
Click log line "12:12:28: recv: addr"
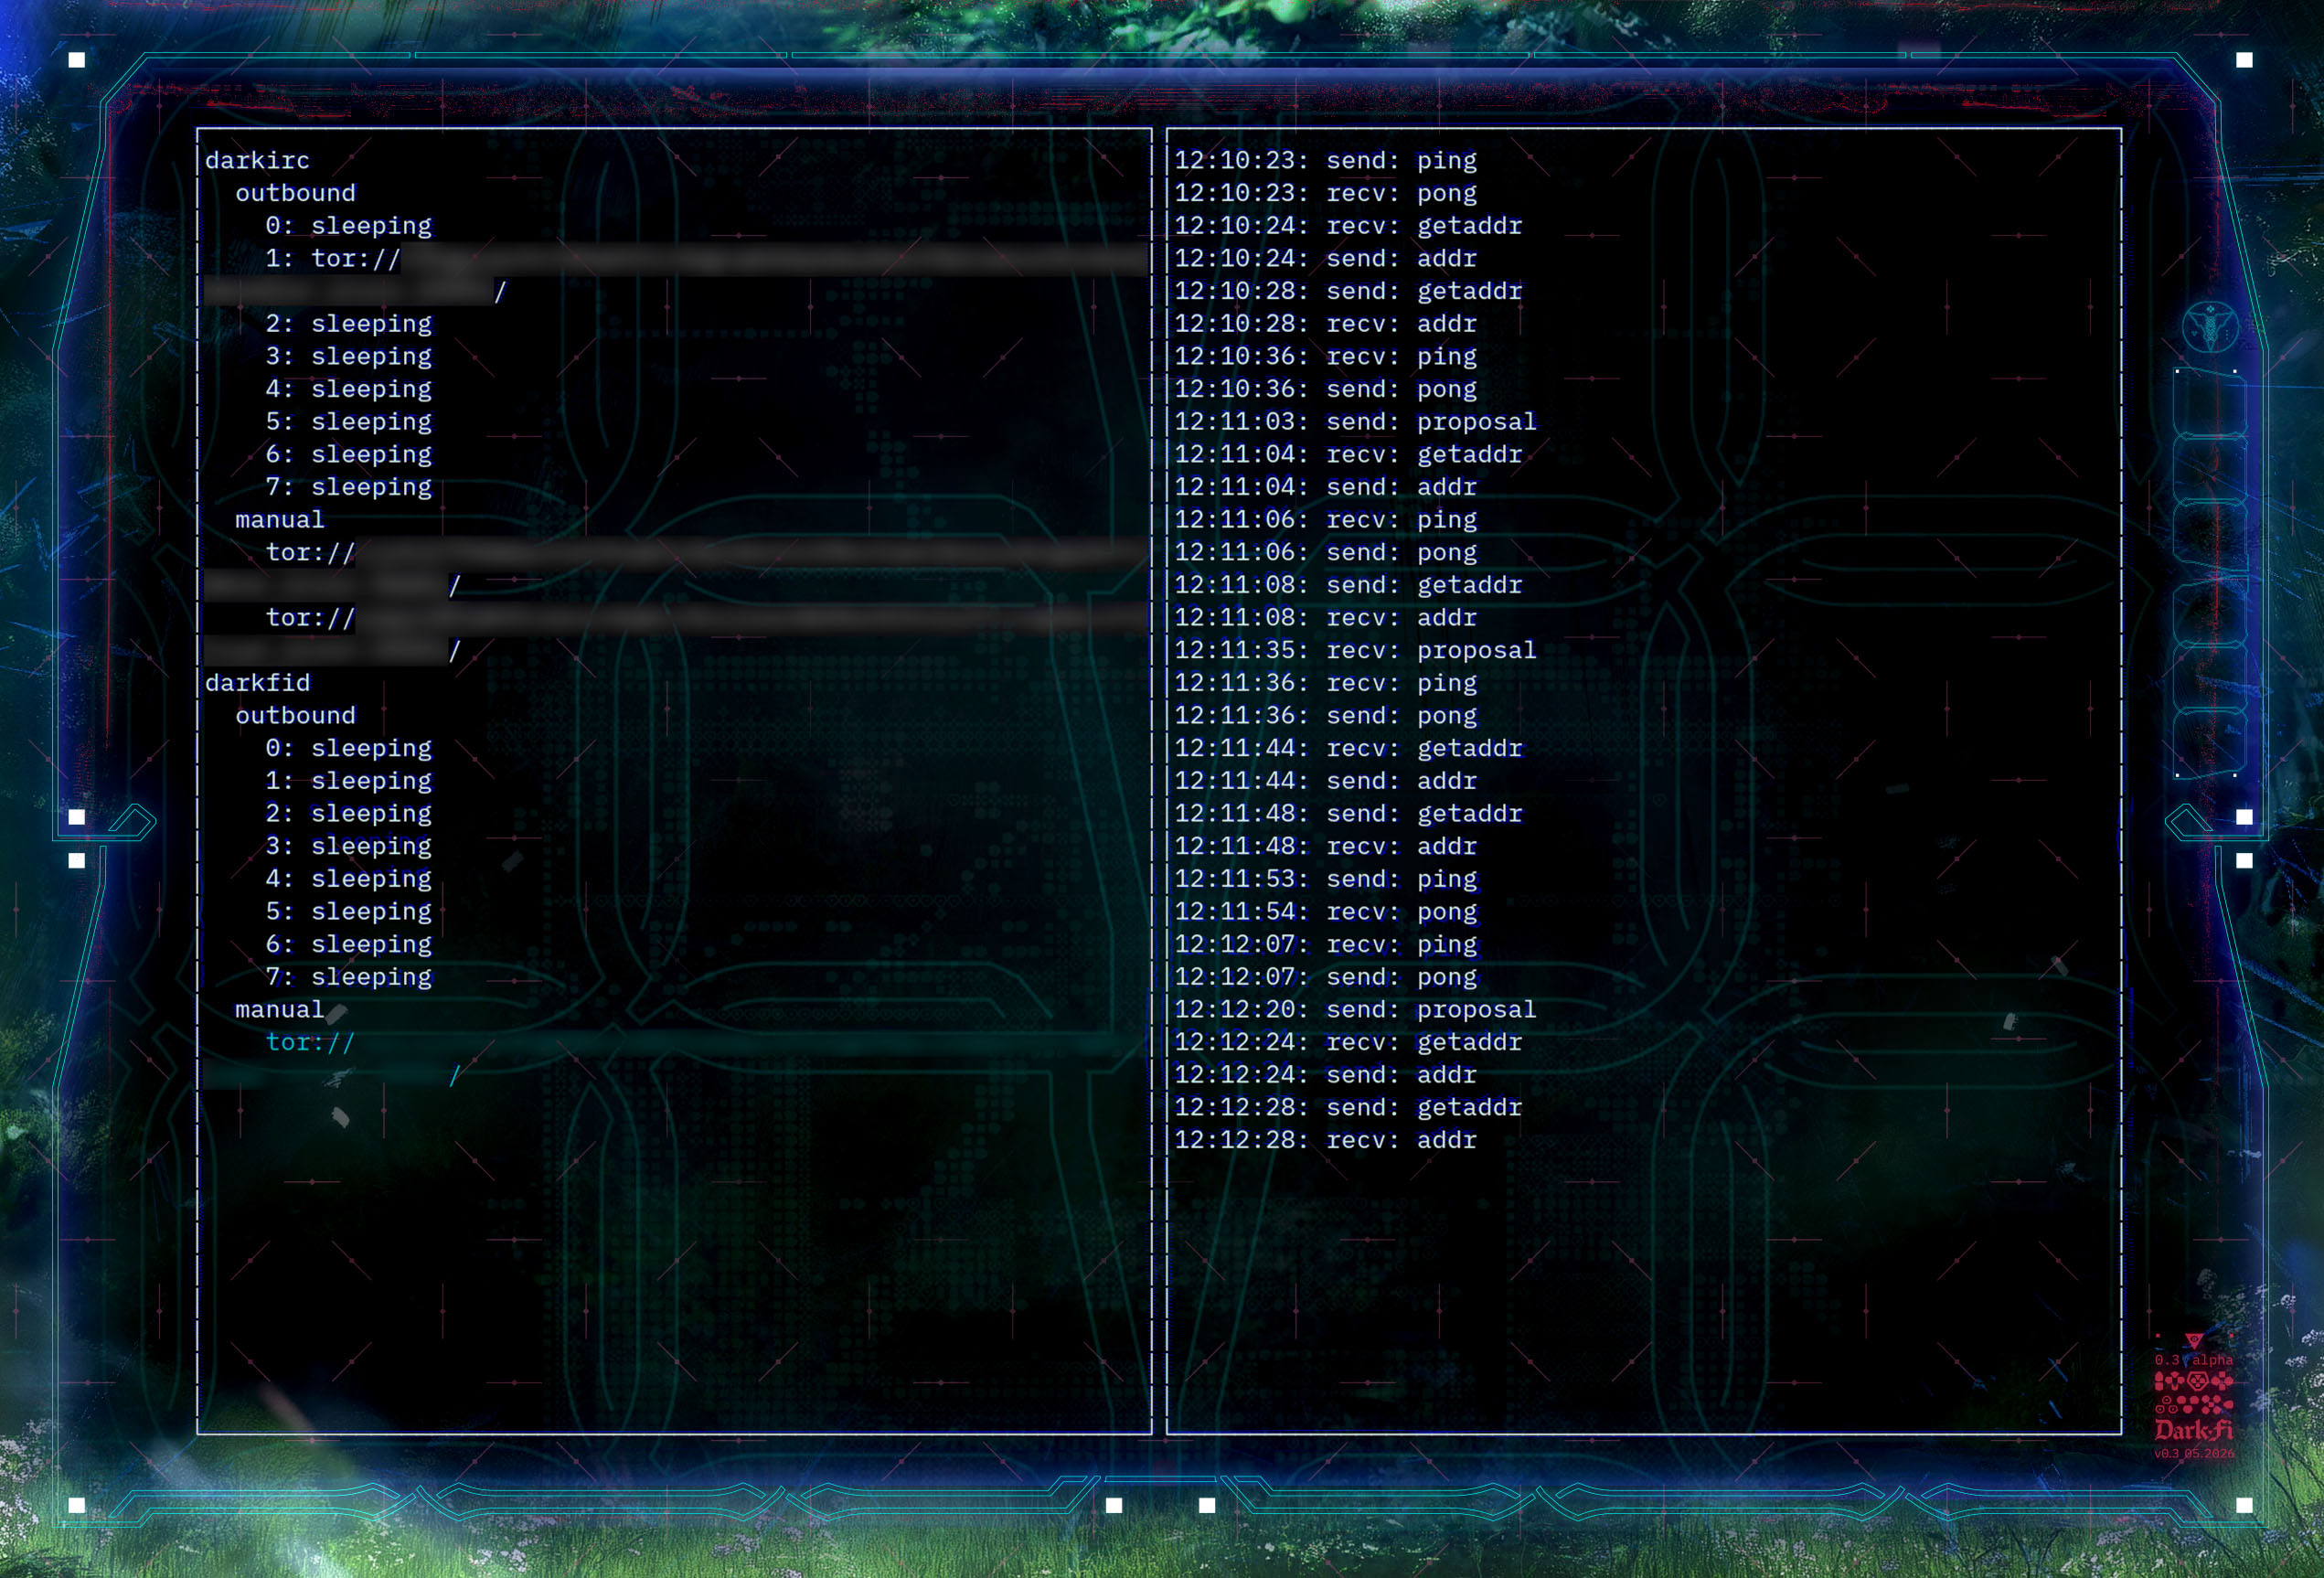(1325, 1140)
